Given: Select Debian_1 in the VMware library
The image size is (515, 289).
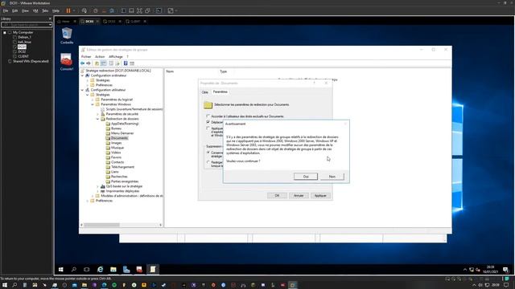Looking at the screenshot, I should (24, 38).
